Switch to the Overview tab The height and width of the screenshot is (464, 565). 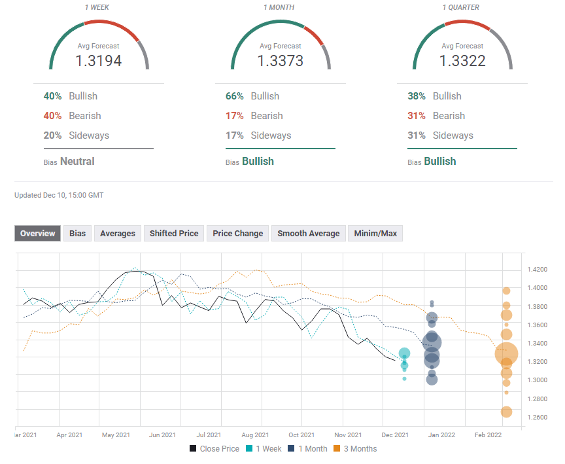coord(37,234)
